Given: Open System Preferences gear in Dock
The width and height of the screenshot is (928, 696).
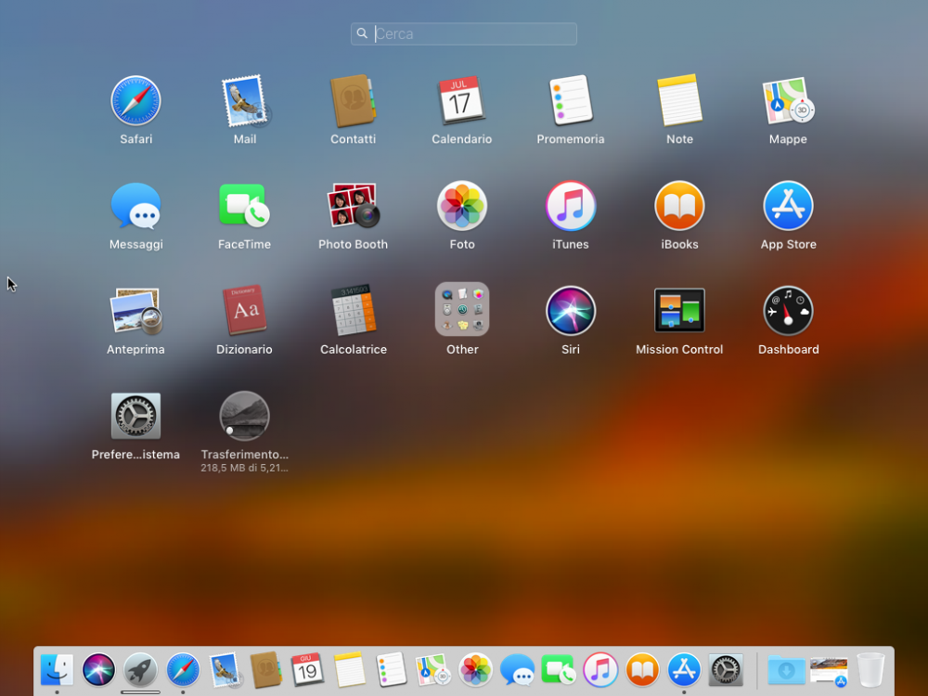Looking at the screenshot, I should point(726,670).
